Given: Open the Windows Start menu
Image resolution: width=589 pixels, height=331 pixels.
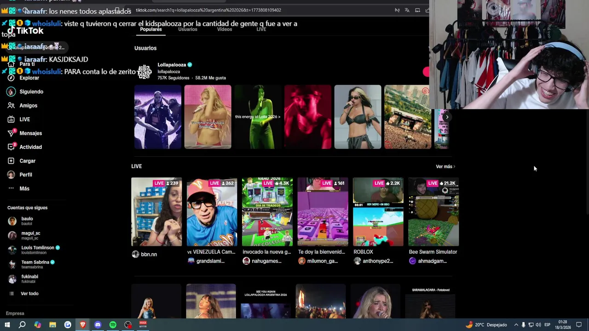Looking at the screenshot, I should (7, 325).
